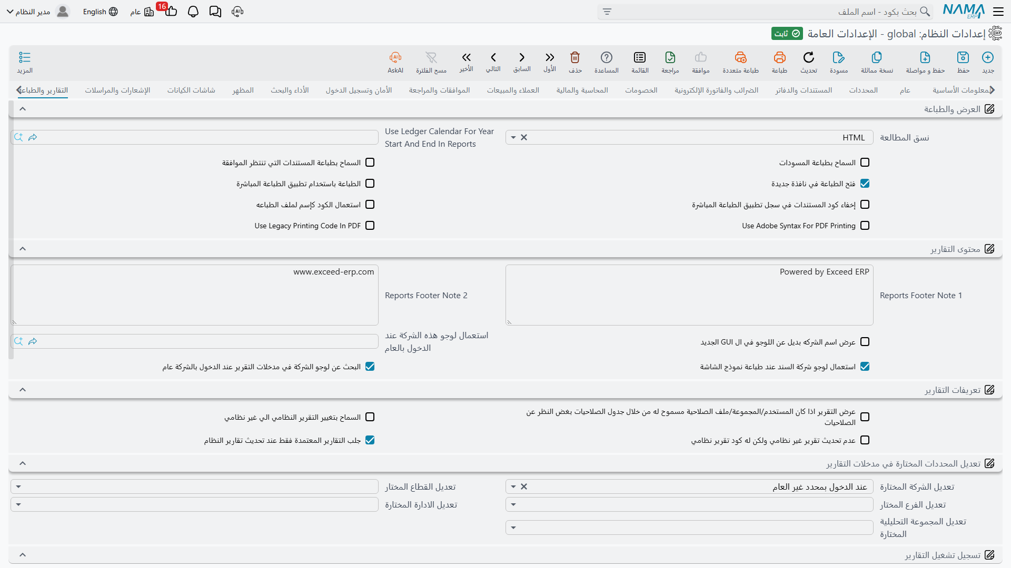Toggle Use Legacy Printing Code In PDF
Viewport: 1011px width, 568px height.
tap(370, 226)
